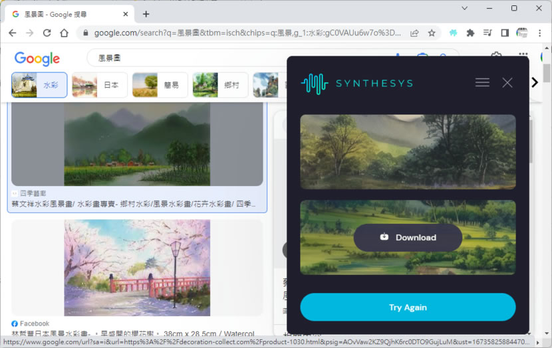Click the share page icon in address bar
The width and height of the screenshot is (552, 348).
tap(414, 33)
